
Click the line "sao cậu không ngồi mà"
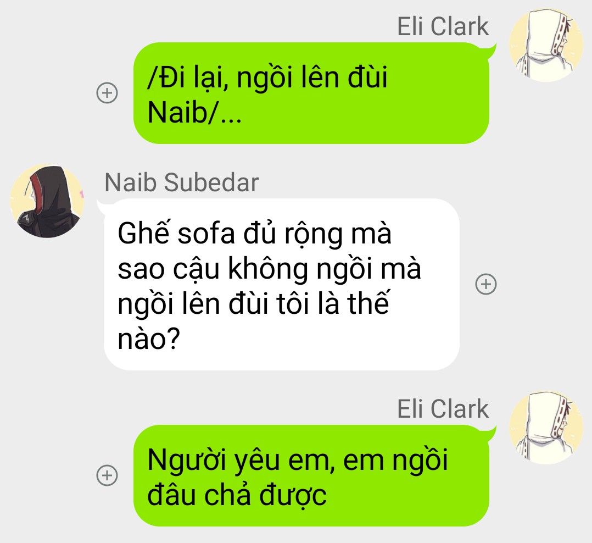coord(270,269)
